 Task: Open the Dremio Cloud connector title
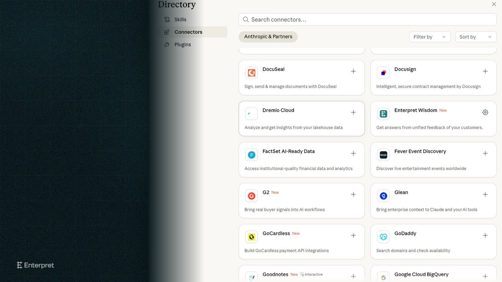[279, 110]
